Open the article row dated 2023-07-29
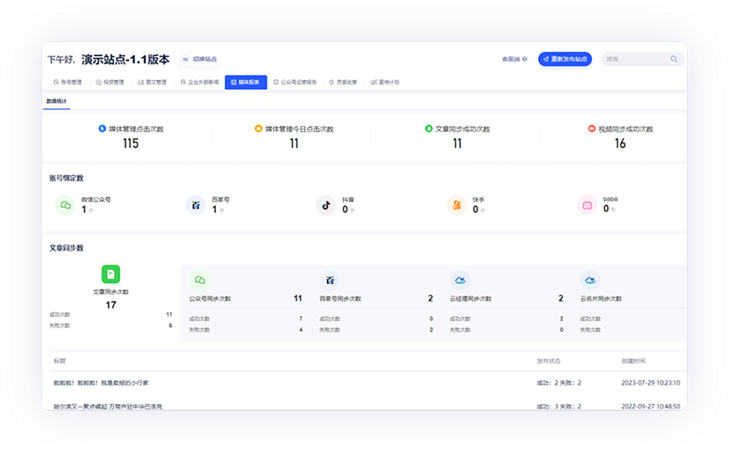The image size is (729, 452). click(x=102, y=383)
